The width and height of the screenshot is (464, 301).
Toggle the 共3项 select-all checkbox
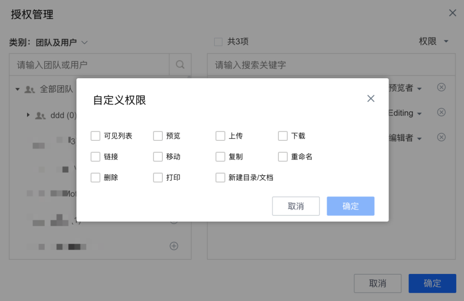(218, 42)
